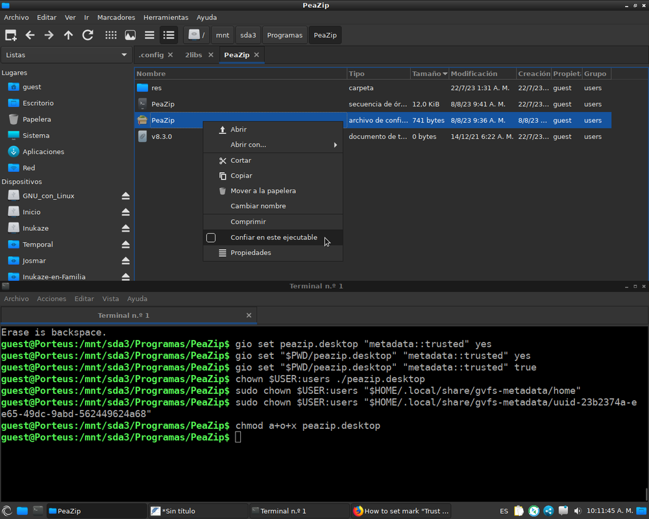Click the mnt path button
This screenshot has height=519, width=649.
(x=222, y=35)
